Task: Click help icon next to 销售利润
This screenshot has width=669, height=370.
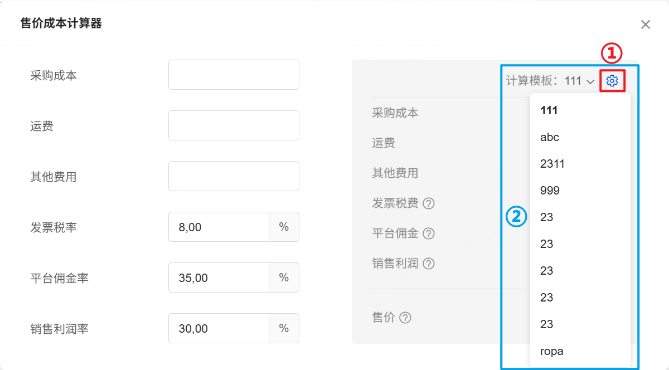Action: pos(428,264)
